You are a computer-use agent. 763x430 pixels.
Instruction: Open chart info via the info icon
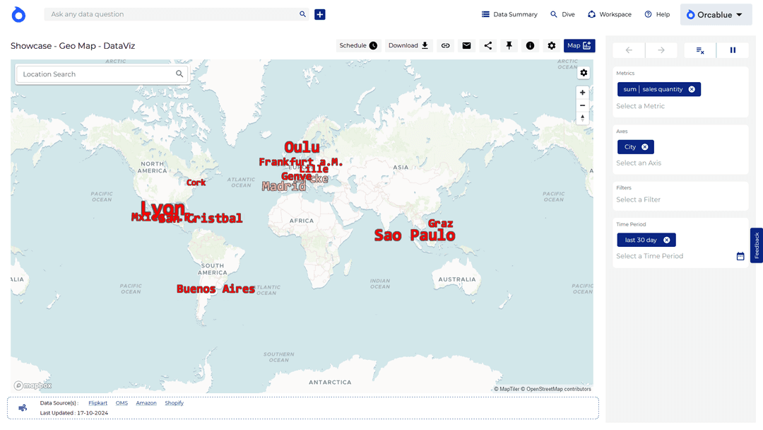(x=530, y=46)
